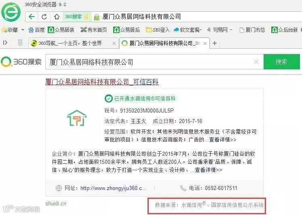This screenshot has width=302, height=215.
Task: Go to browser home page icon
Action: (x=57, y=17)
